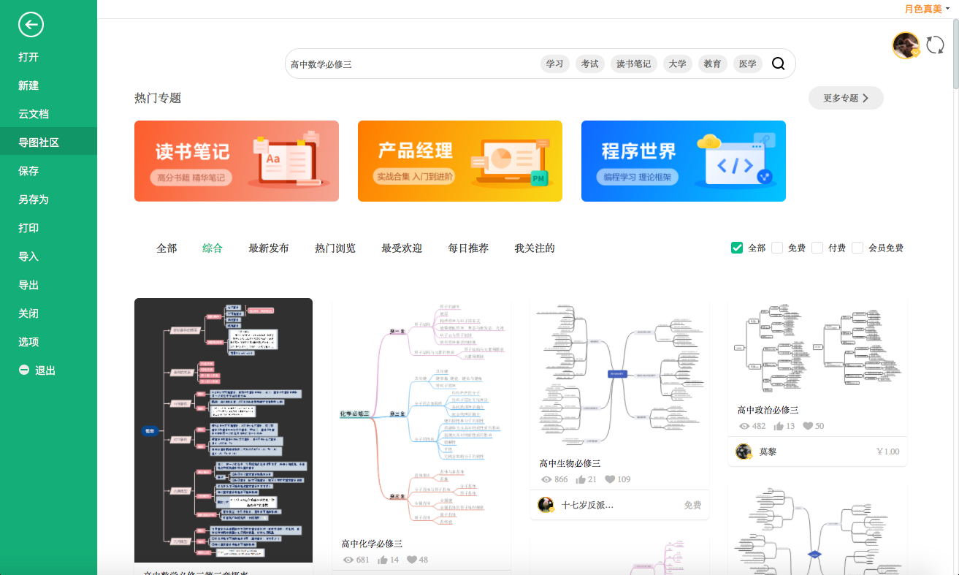
Task: Select the 综合 tab
Action: [213, 248]
